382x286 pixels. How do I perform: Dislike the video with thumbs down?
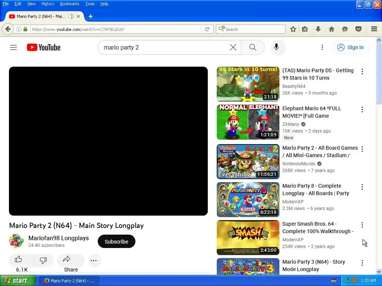point(43,260)
